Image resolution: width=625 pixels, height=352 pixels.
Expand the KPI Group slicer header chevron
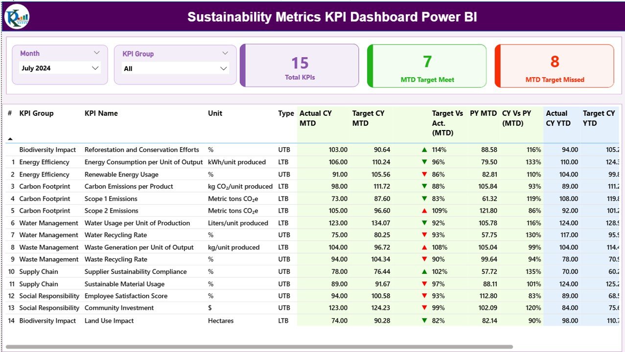tap(225, 53)
